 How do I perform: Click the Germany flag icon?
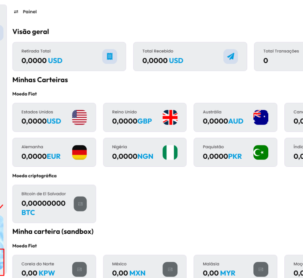click(x=80, y=152)
